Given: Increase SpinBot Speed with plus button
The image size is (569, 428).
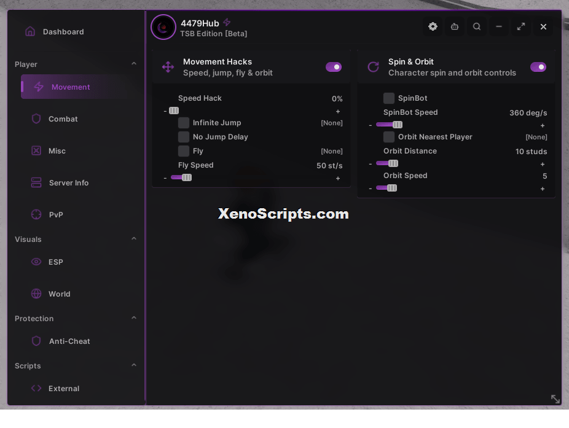Looking at the screenshot, I should [543, 125].
